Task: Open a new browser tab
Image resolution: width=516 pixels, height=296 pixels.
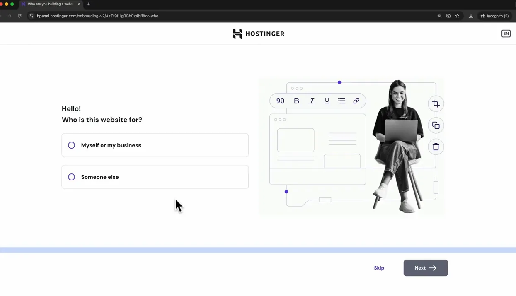Action: coord(89,4)
